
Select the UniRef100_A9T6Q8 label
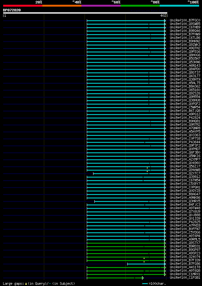185,271
